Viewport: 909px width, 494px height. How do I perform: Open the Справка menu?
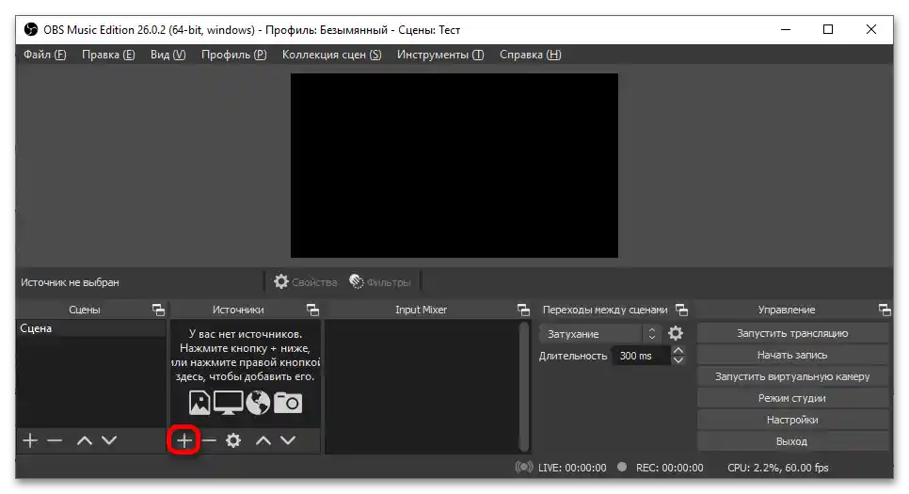coord(531,55)
